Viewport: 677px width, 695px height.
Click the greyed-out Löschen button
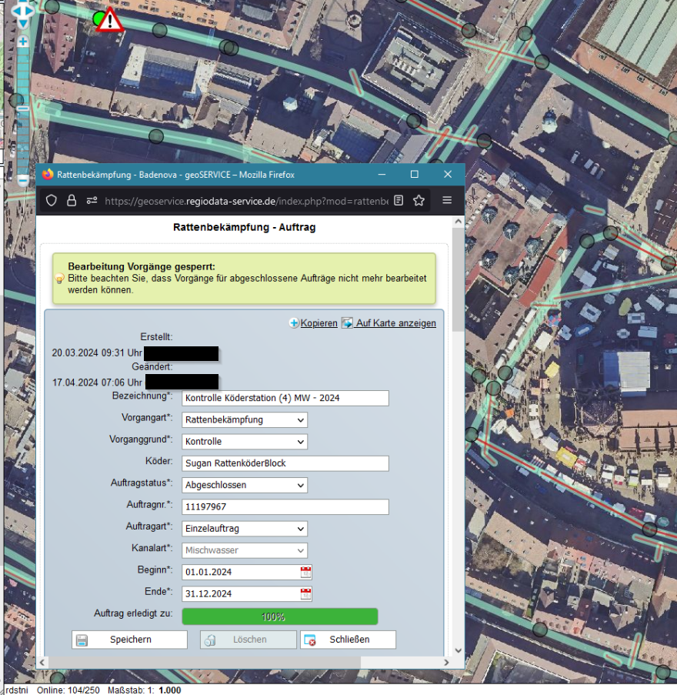[x=248, y=640]
